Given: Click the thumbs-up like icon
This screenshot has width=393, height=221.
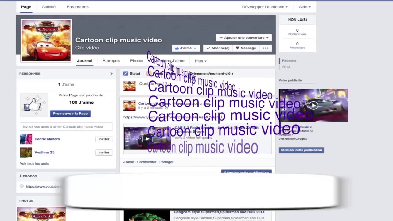Looking at the screenshot, I should [x=34, y=105].
